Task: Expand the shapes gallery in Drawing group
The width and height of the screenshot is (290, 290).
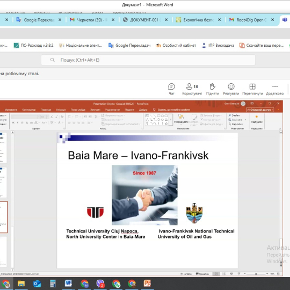Action: pos(171,119)
